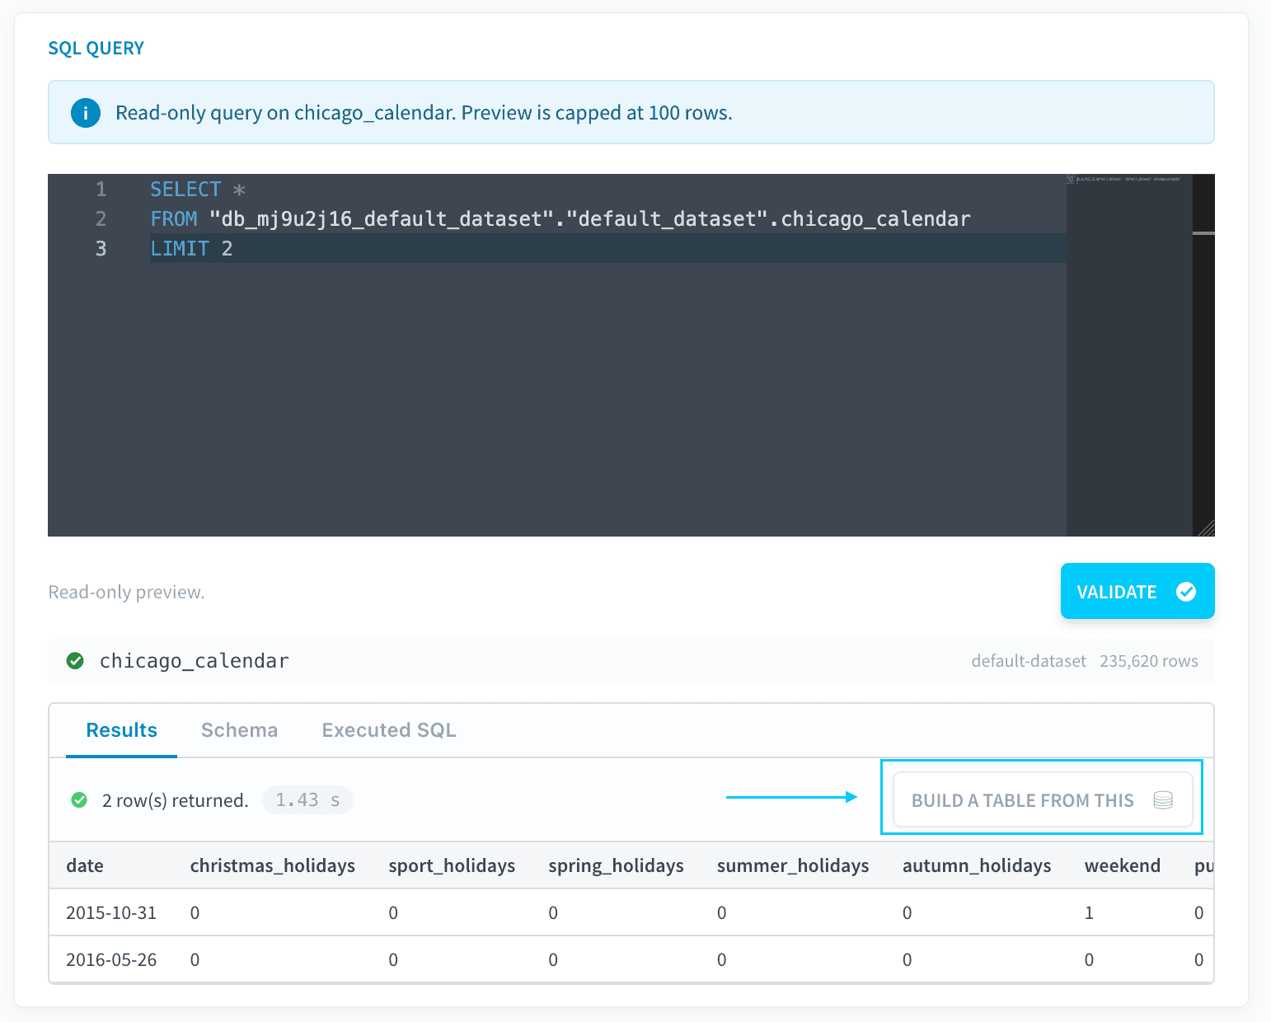Switch to the Schema tab
The image size is (1271, 1022).
[239, 730]
